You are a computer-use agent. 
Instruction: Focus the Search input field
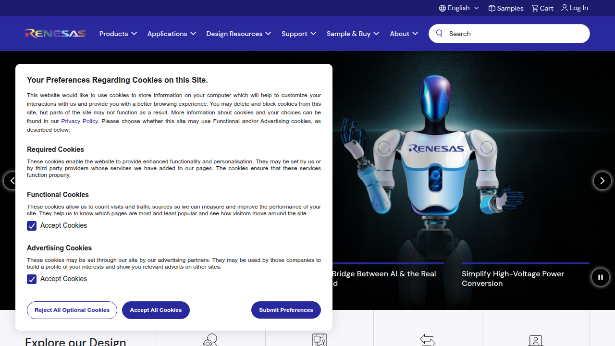(x=509, y=34)
